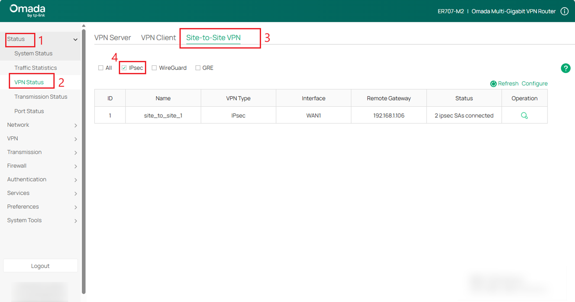View details of site_to_site_1 via magnifier icon
The image size is (575, 302).
524,115
